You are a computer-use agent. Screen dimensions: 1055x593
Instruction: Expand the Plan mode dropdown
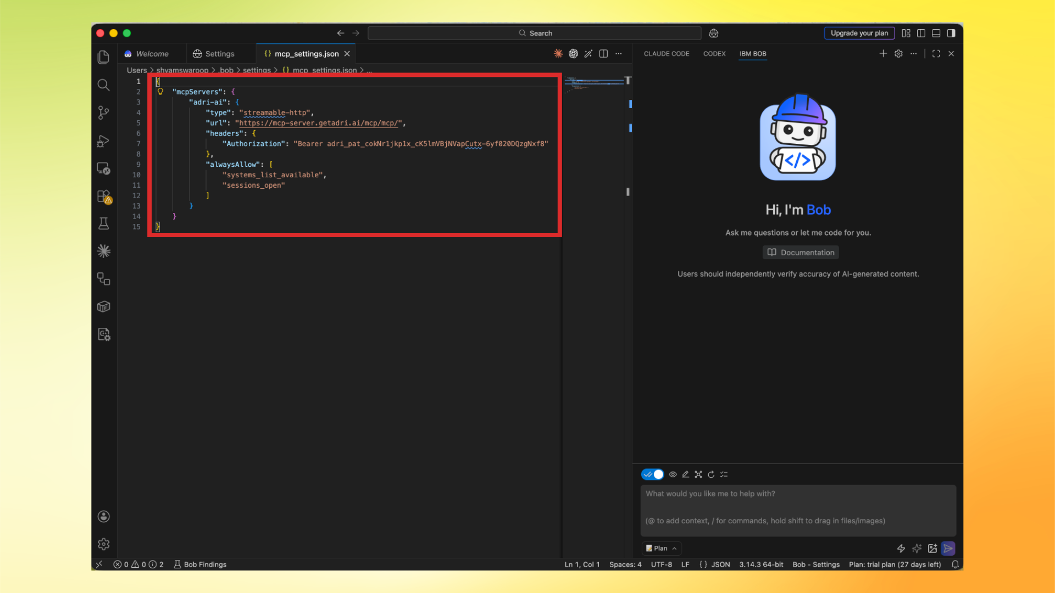[x=661, y=548]
